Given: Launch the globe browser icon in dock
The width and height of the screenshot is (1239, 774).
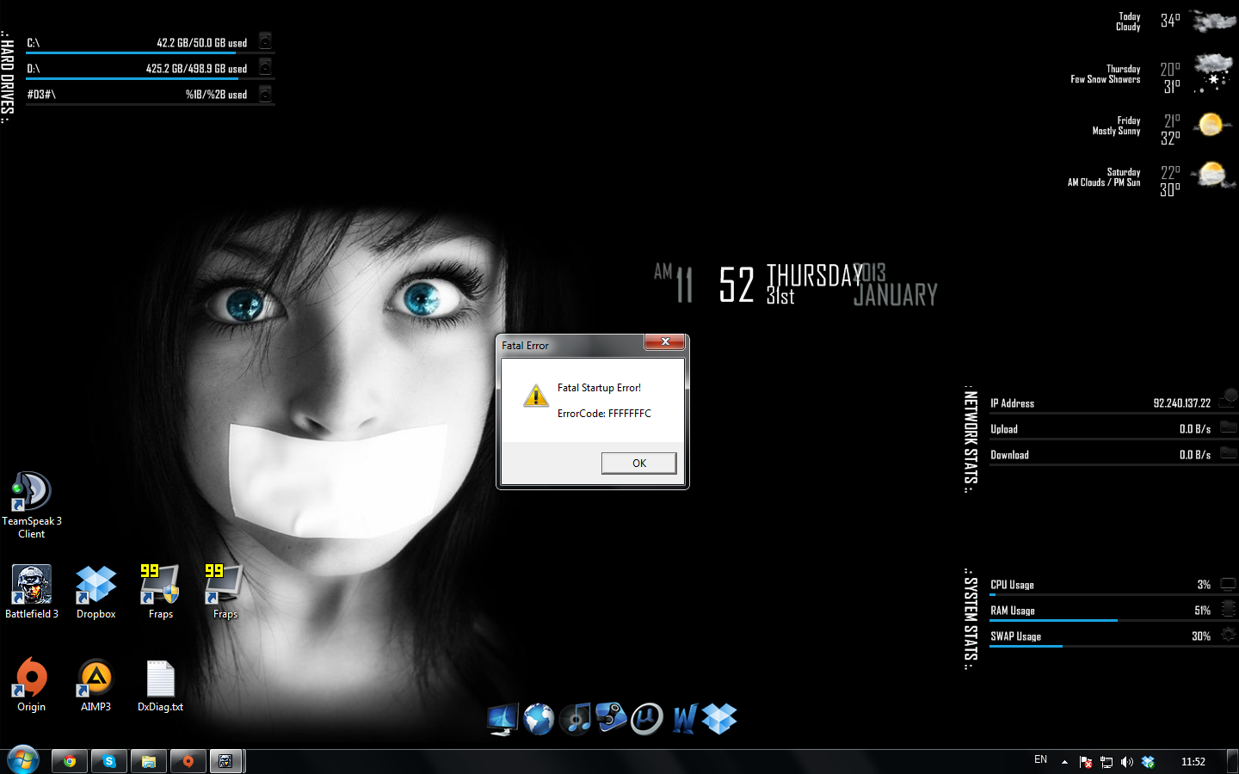Looking at the screenshot, I should [539, 719].
